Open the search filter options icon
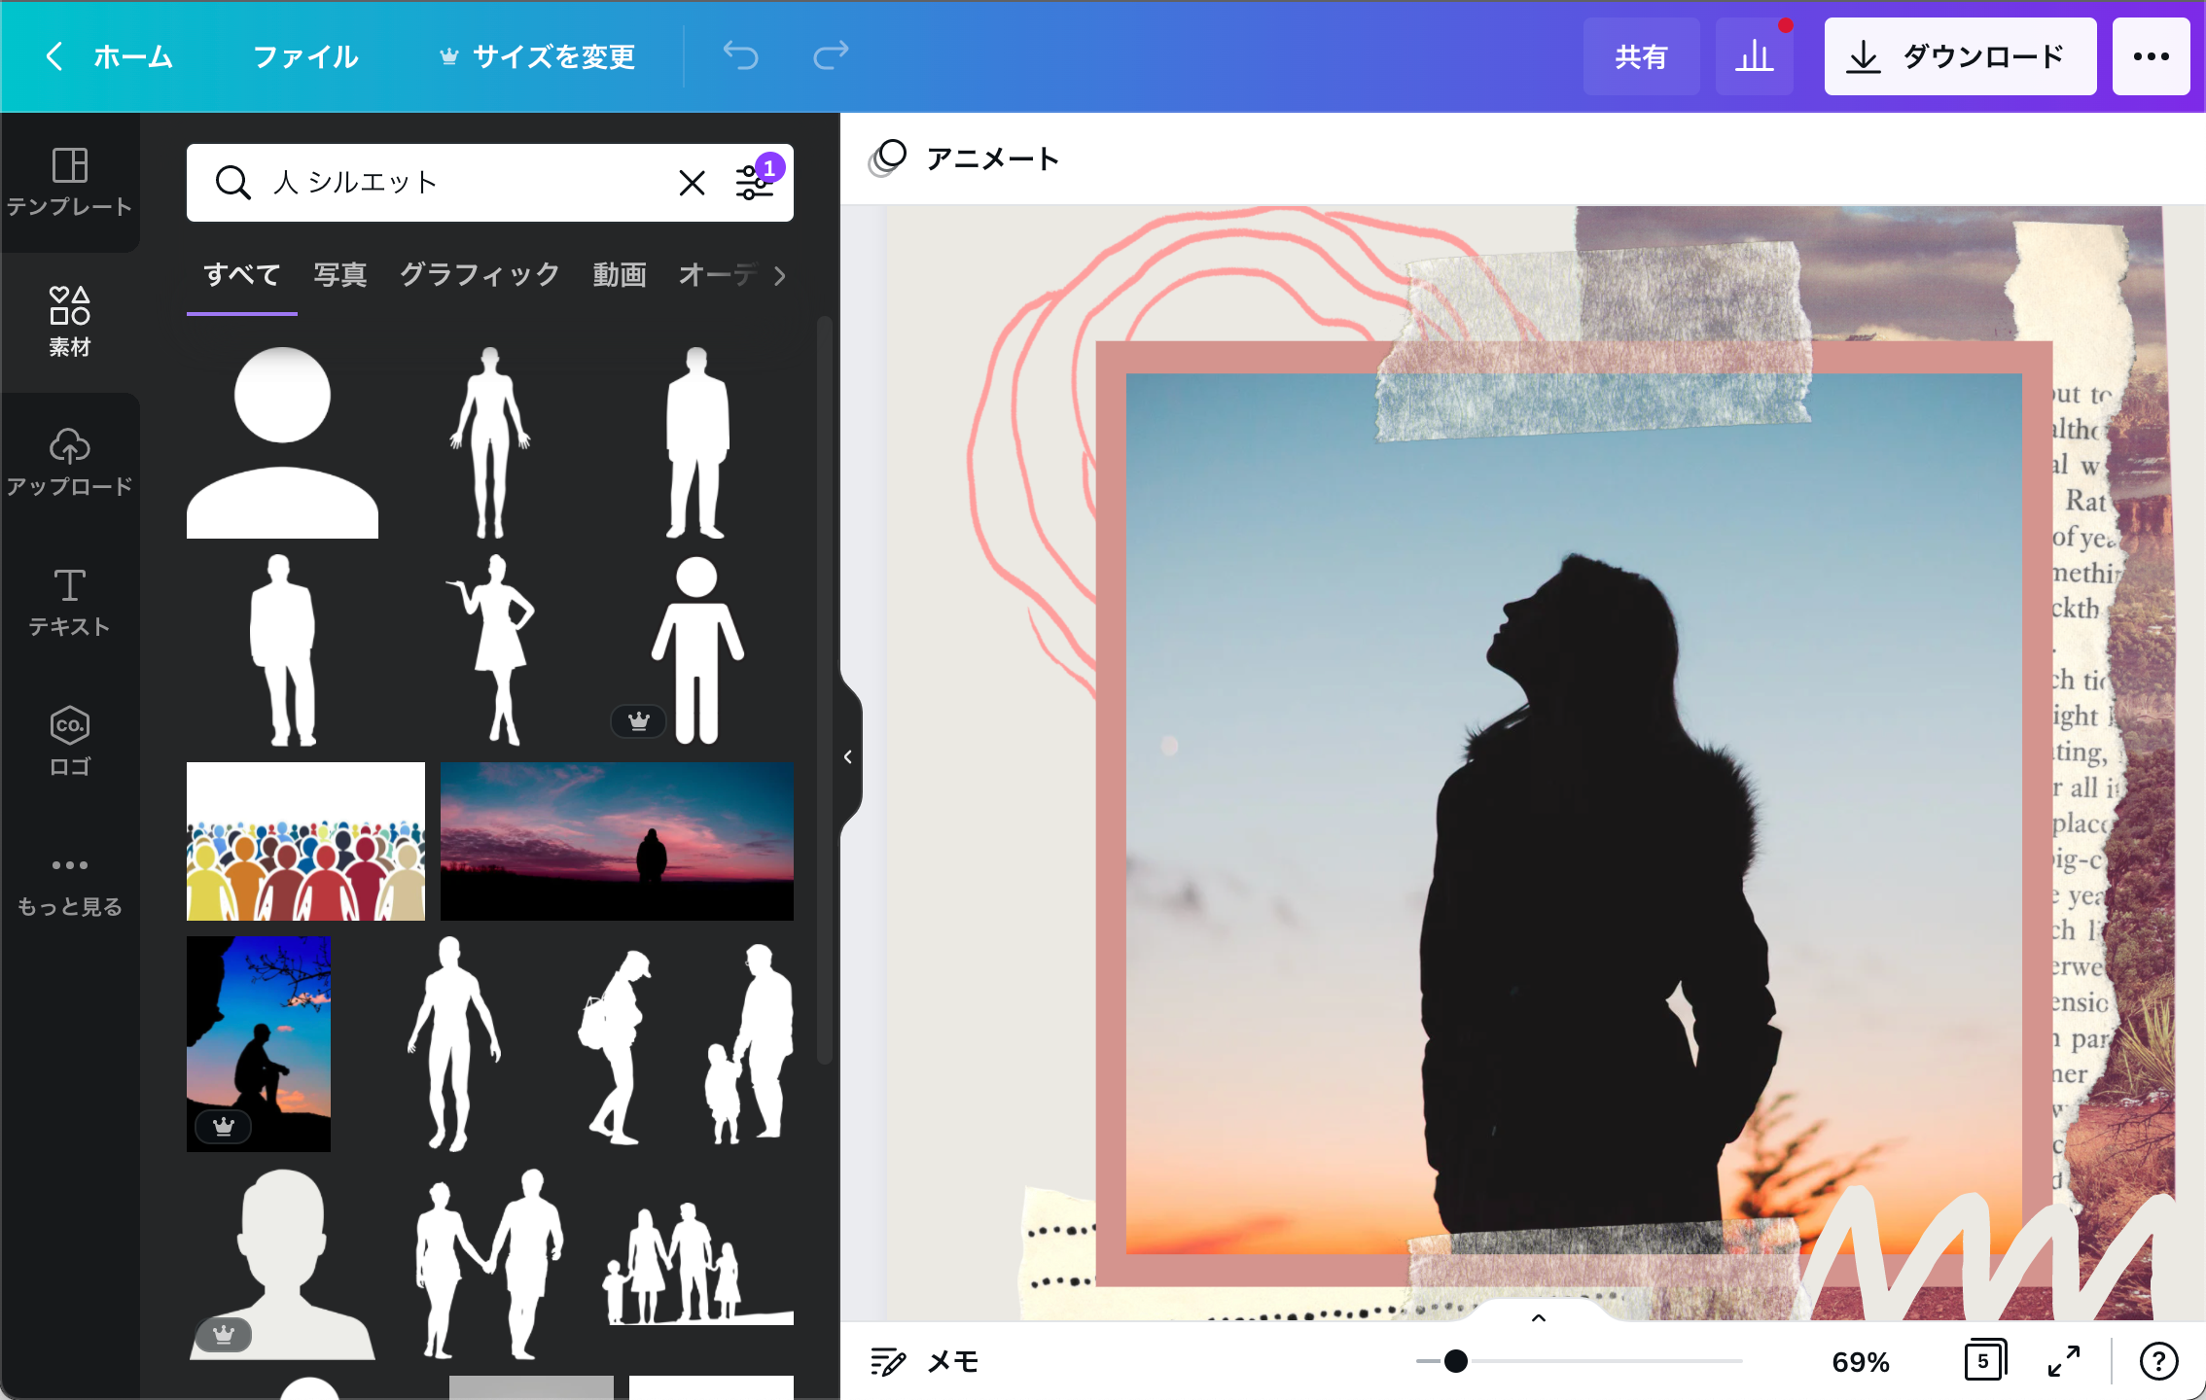Screen dimensions: 2206x1400 click(754, 183)
